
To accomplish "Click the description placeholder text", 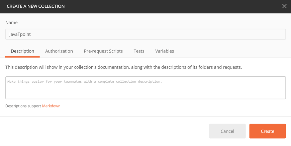I will click(85, 81).
